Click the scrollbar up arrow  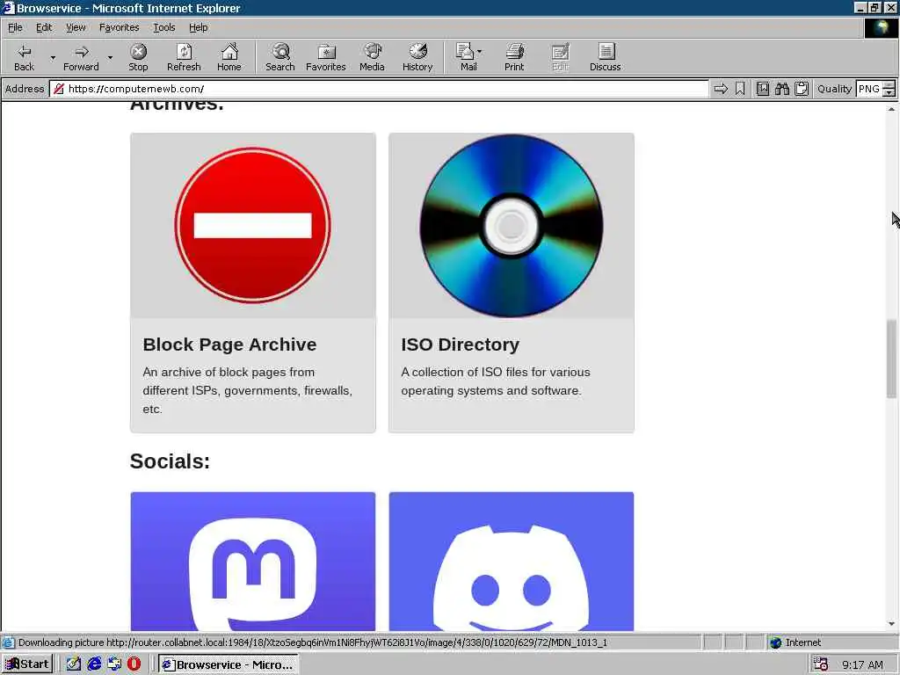[x=891, y=108]
